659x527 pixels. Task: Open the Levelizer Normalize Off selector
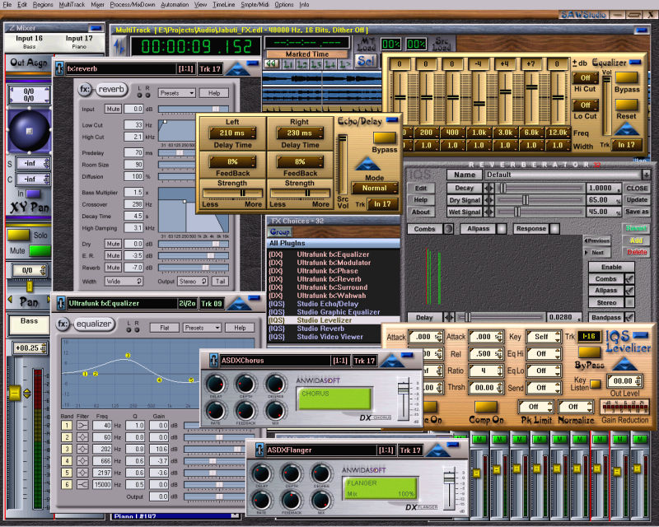(575, 407)
